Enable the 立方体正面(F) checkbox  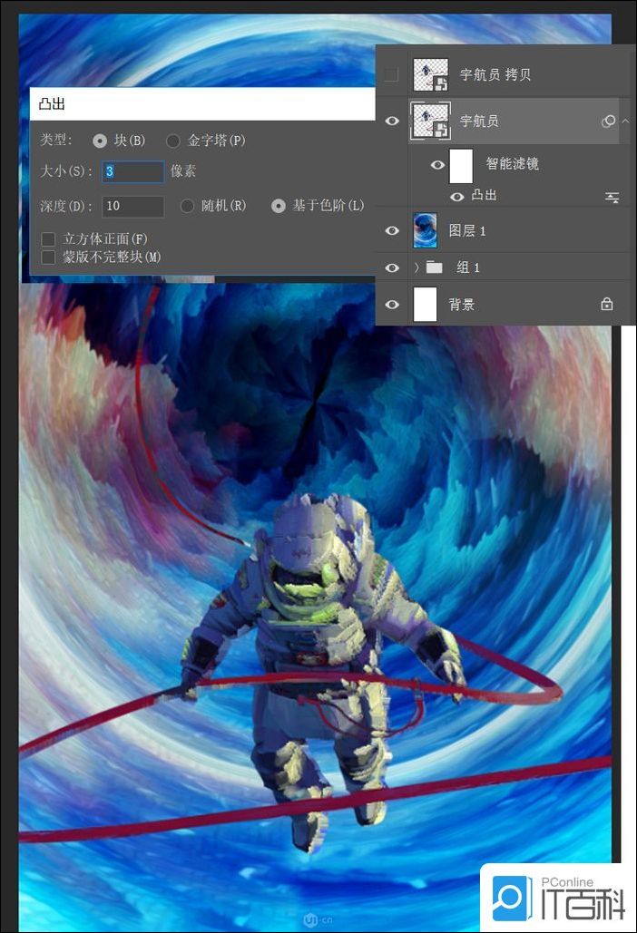48,239
